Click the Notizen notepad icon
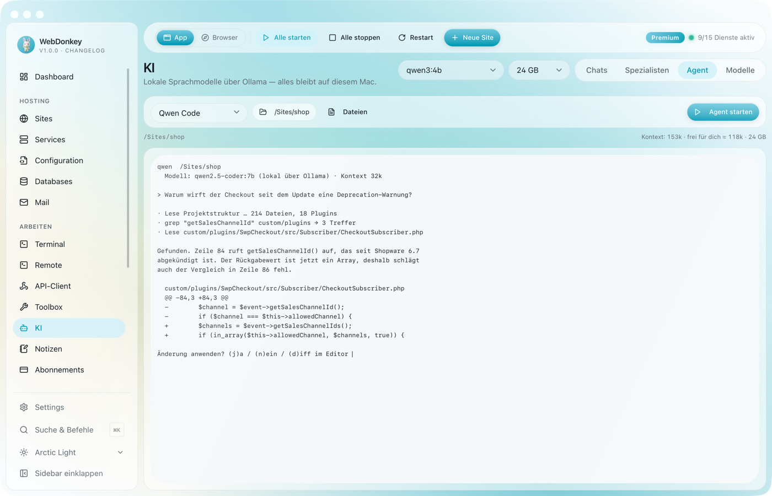Viewport: 772px width, 496px height. pyautogui.click(x=24, y=349)
